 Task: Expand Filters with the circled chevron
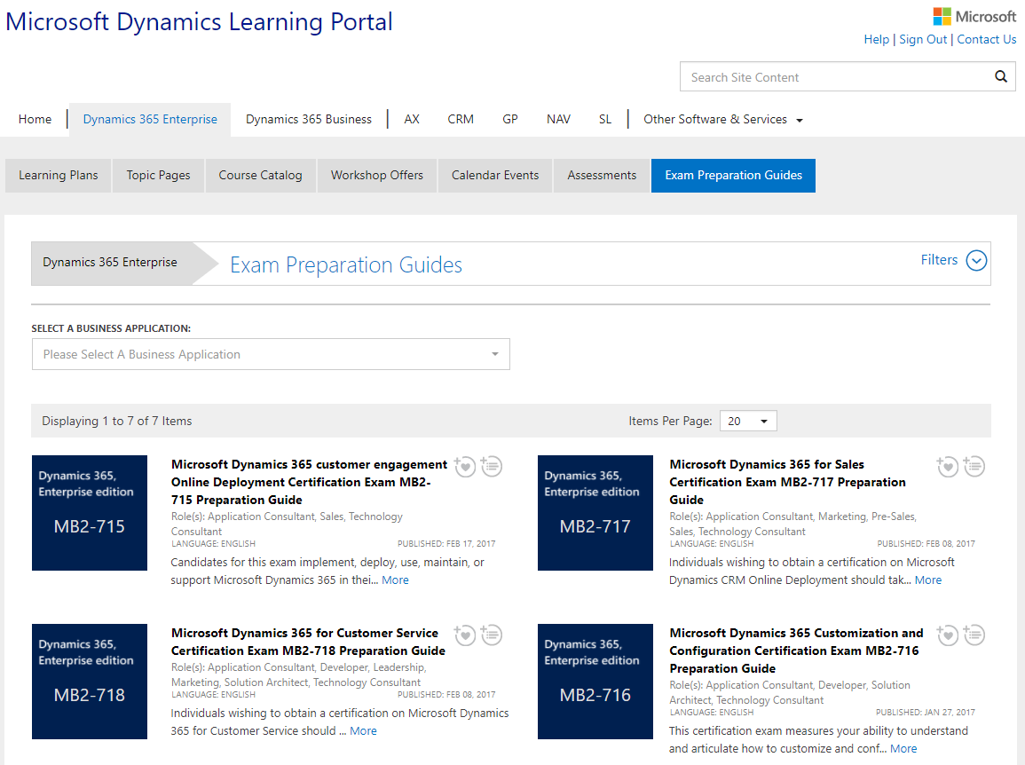[976, 260]
